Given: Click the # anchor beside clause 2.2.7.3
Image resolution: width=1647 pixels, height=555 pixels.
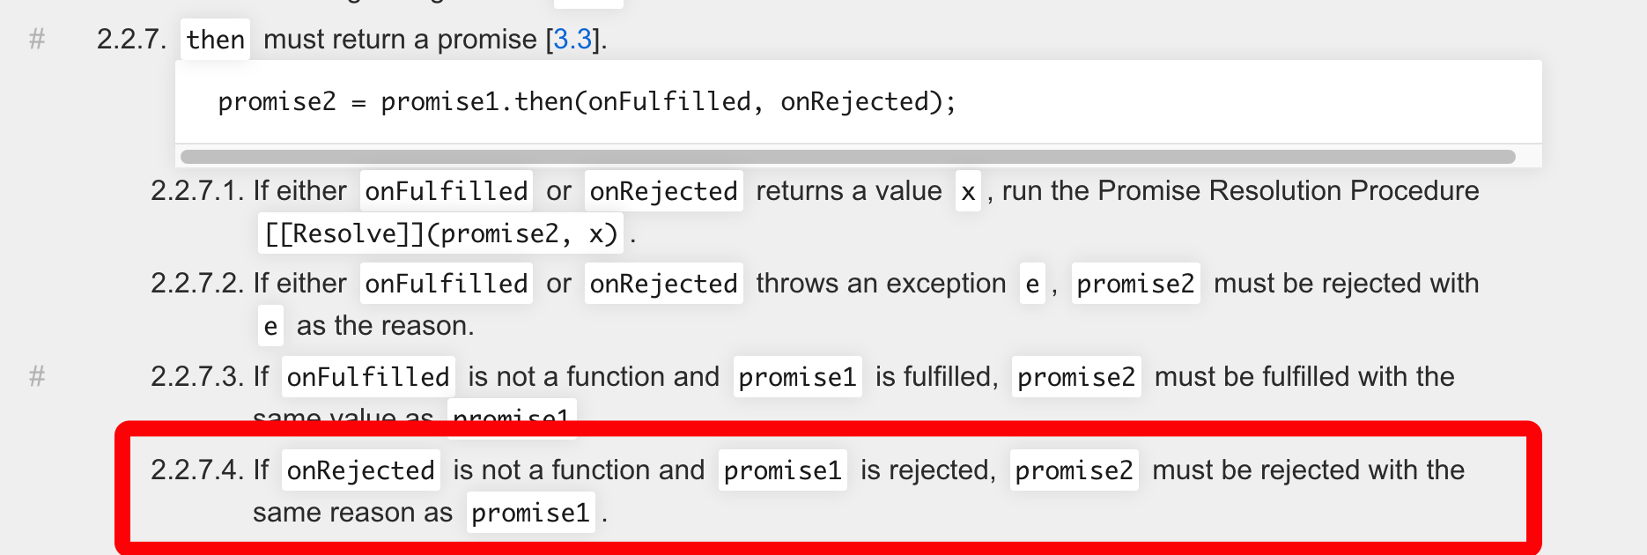Looking at the screenshot, I should coord(37,376).
